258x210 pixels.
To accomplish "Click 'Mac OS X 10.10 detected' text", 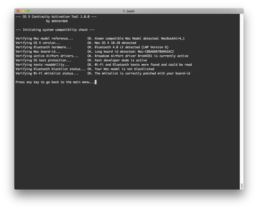I will click(x=115, y=43).
